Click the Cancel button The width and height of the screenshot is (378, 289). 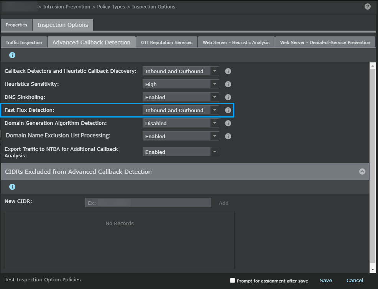coord(355,280)
